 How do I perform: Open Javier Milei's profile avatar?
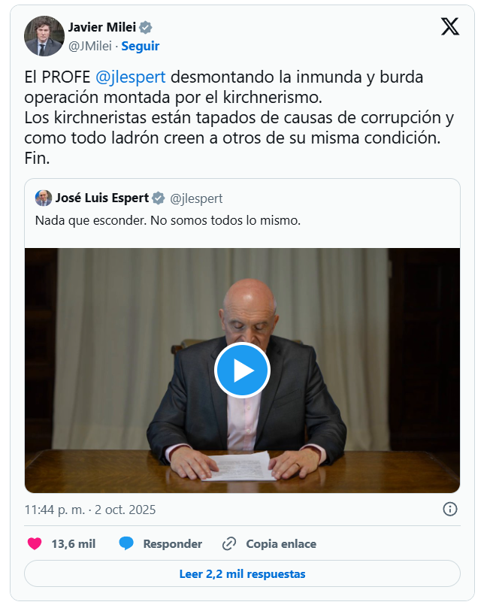click(44, 36)
